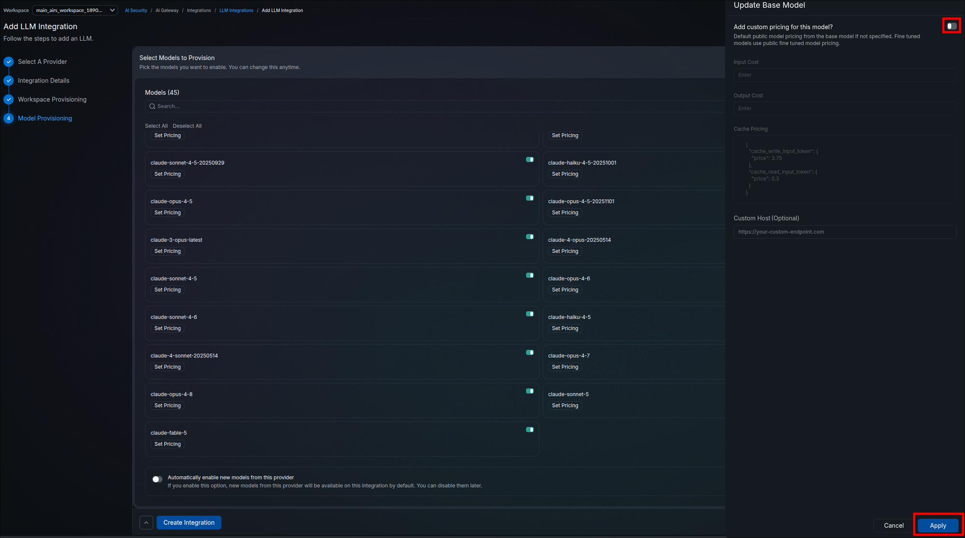Viewport: 965px width, 538px height.
Task: Collapse panel with the up chevron button
Action: [x=146, y=523]
